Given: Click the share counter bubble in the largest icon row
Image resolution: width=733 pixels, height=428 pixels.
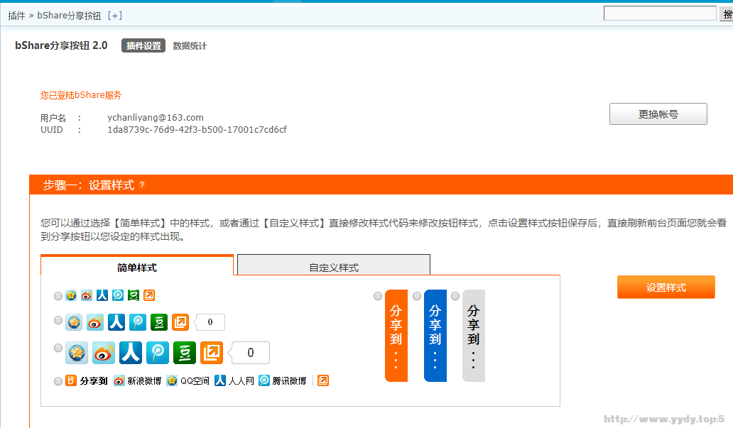Looking at the screenshot, I should pos(249,353).
